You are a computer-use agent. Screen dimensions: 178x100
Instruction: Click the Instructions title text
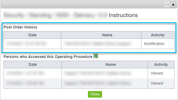click(123, 15)
